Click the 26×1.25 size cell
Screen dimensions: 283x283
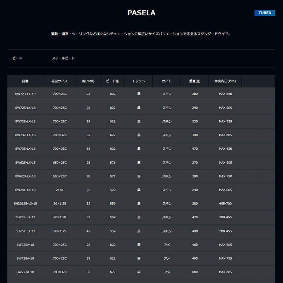(60, 204)
